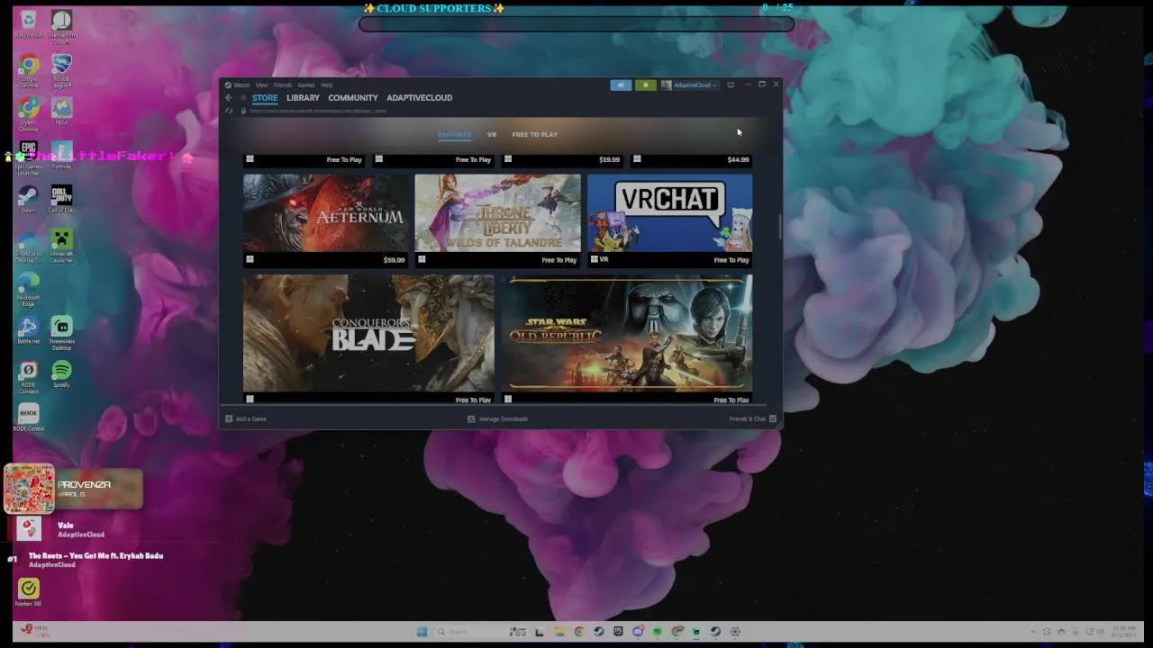The height and width of the screenshot is (648, 1153).
Task: Show hidden system tray icons chevron
Action: tap(1033, 632)
